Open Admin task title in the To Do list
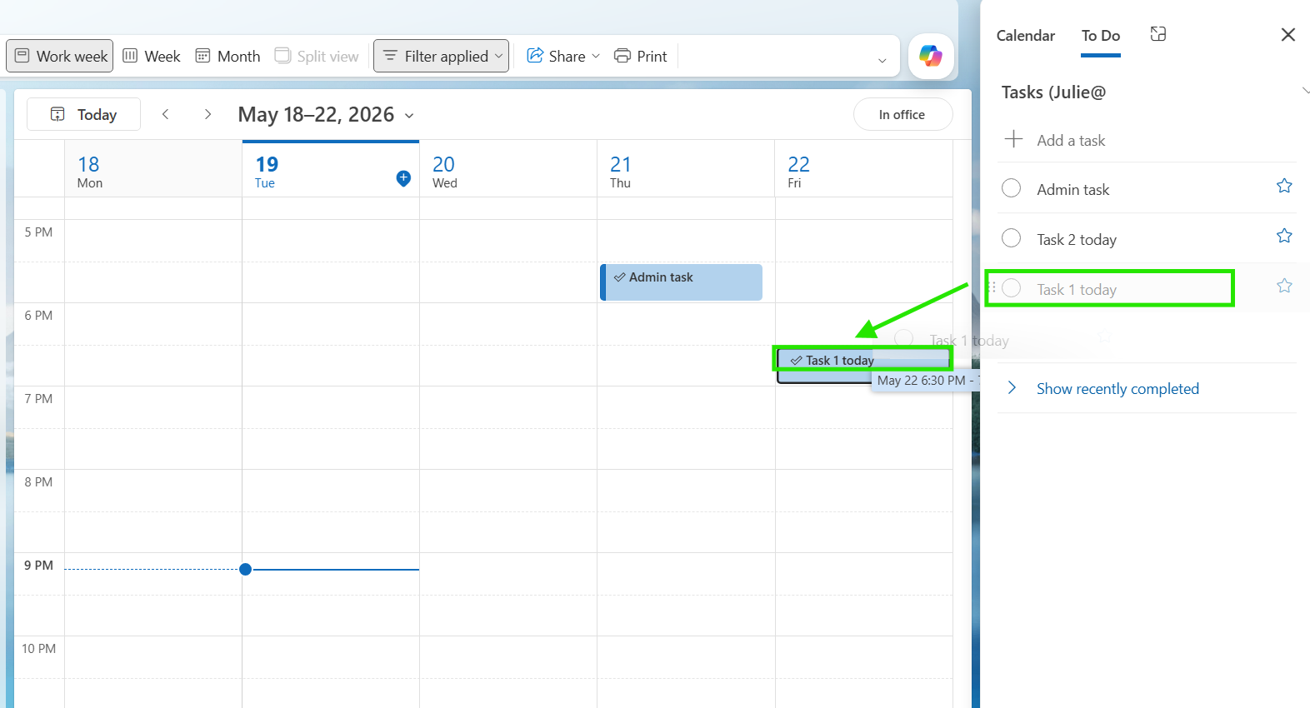Screen dimensions: 1310x708 click(1072, 189)
